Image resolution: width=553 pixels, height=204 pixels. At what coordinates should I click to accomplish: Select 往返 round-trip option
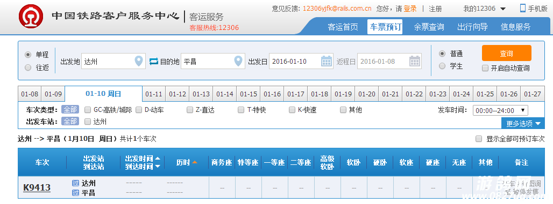[28, 67]
